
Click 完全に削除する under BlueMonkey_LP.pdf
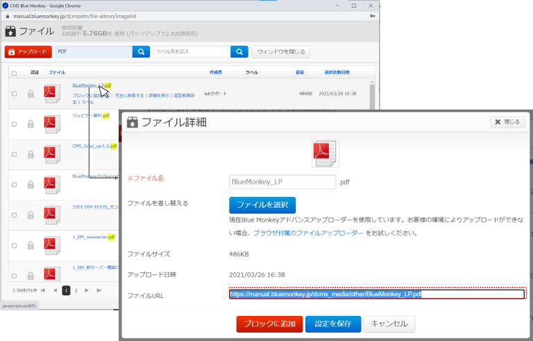point(129,96)
